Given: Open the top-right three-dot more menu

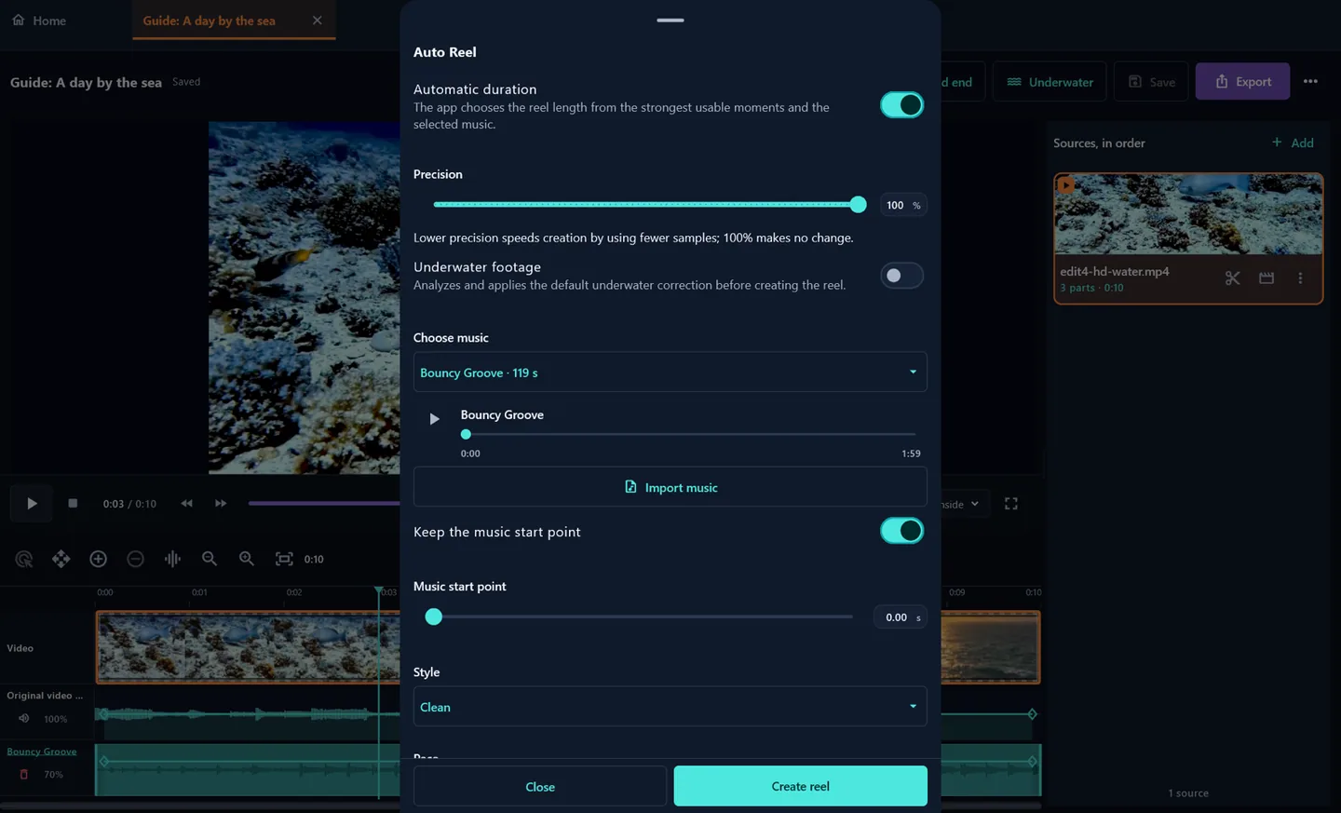Looking at the screenshot, I should tap(1310, 81).
